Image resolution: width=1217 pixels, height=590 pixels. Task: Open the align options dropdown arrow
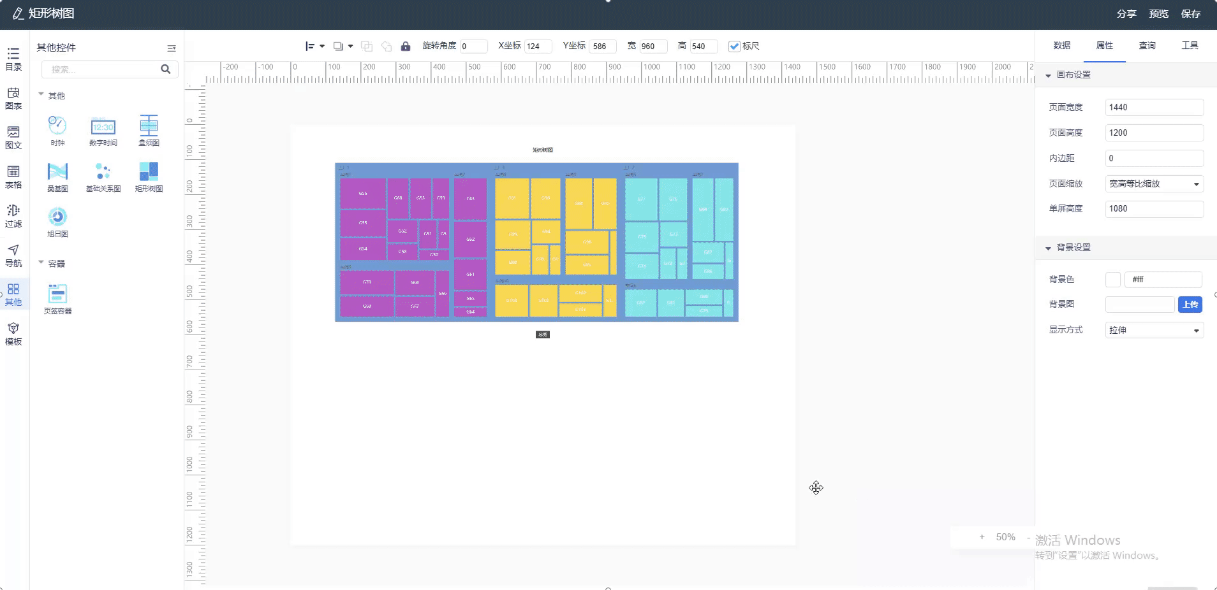[x=322, y=46]
